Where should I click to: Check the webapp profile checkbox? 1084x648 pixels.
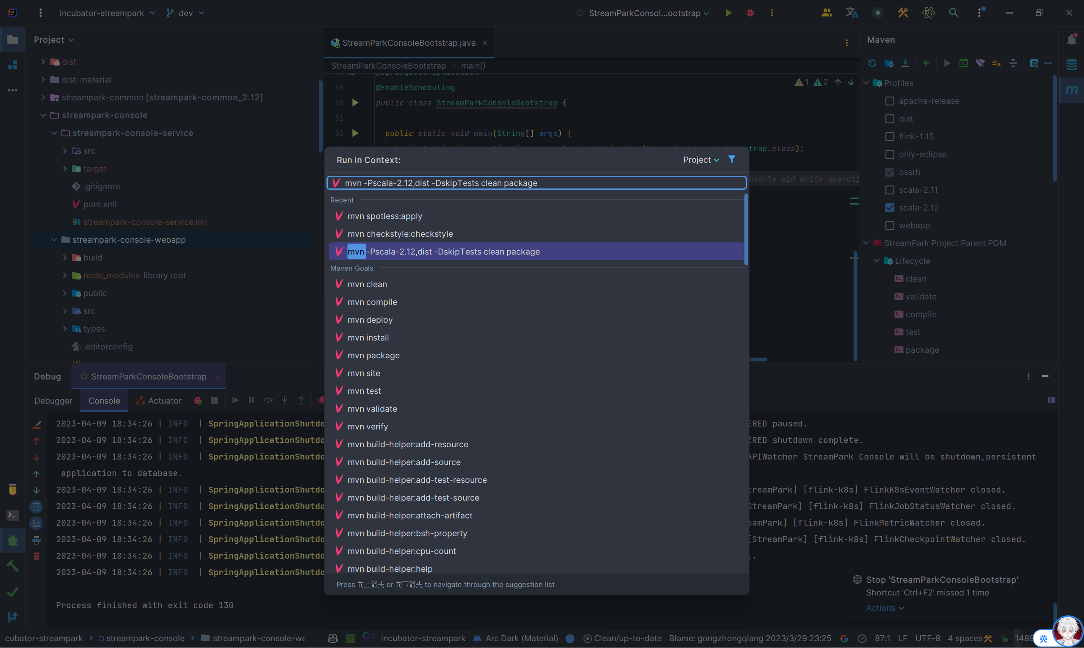(889, 226)
